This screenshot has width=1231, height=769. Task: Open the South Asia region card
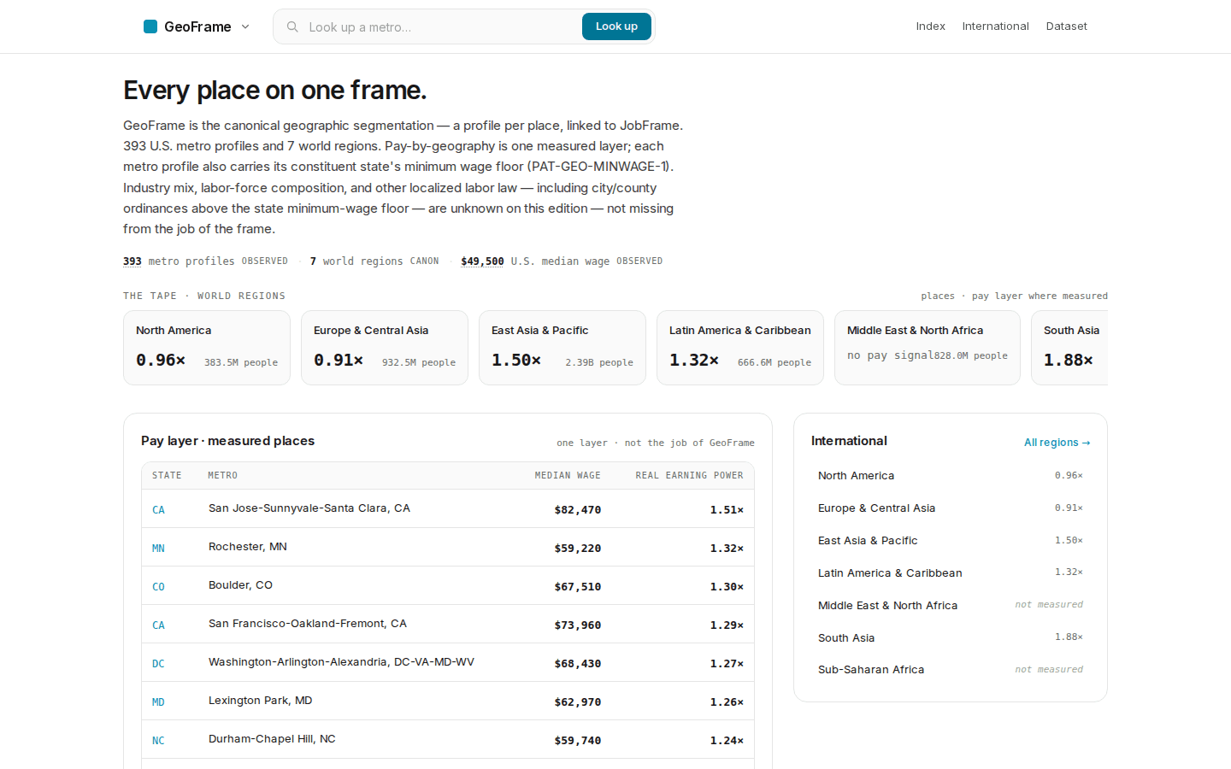(x=1069, y=348)
